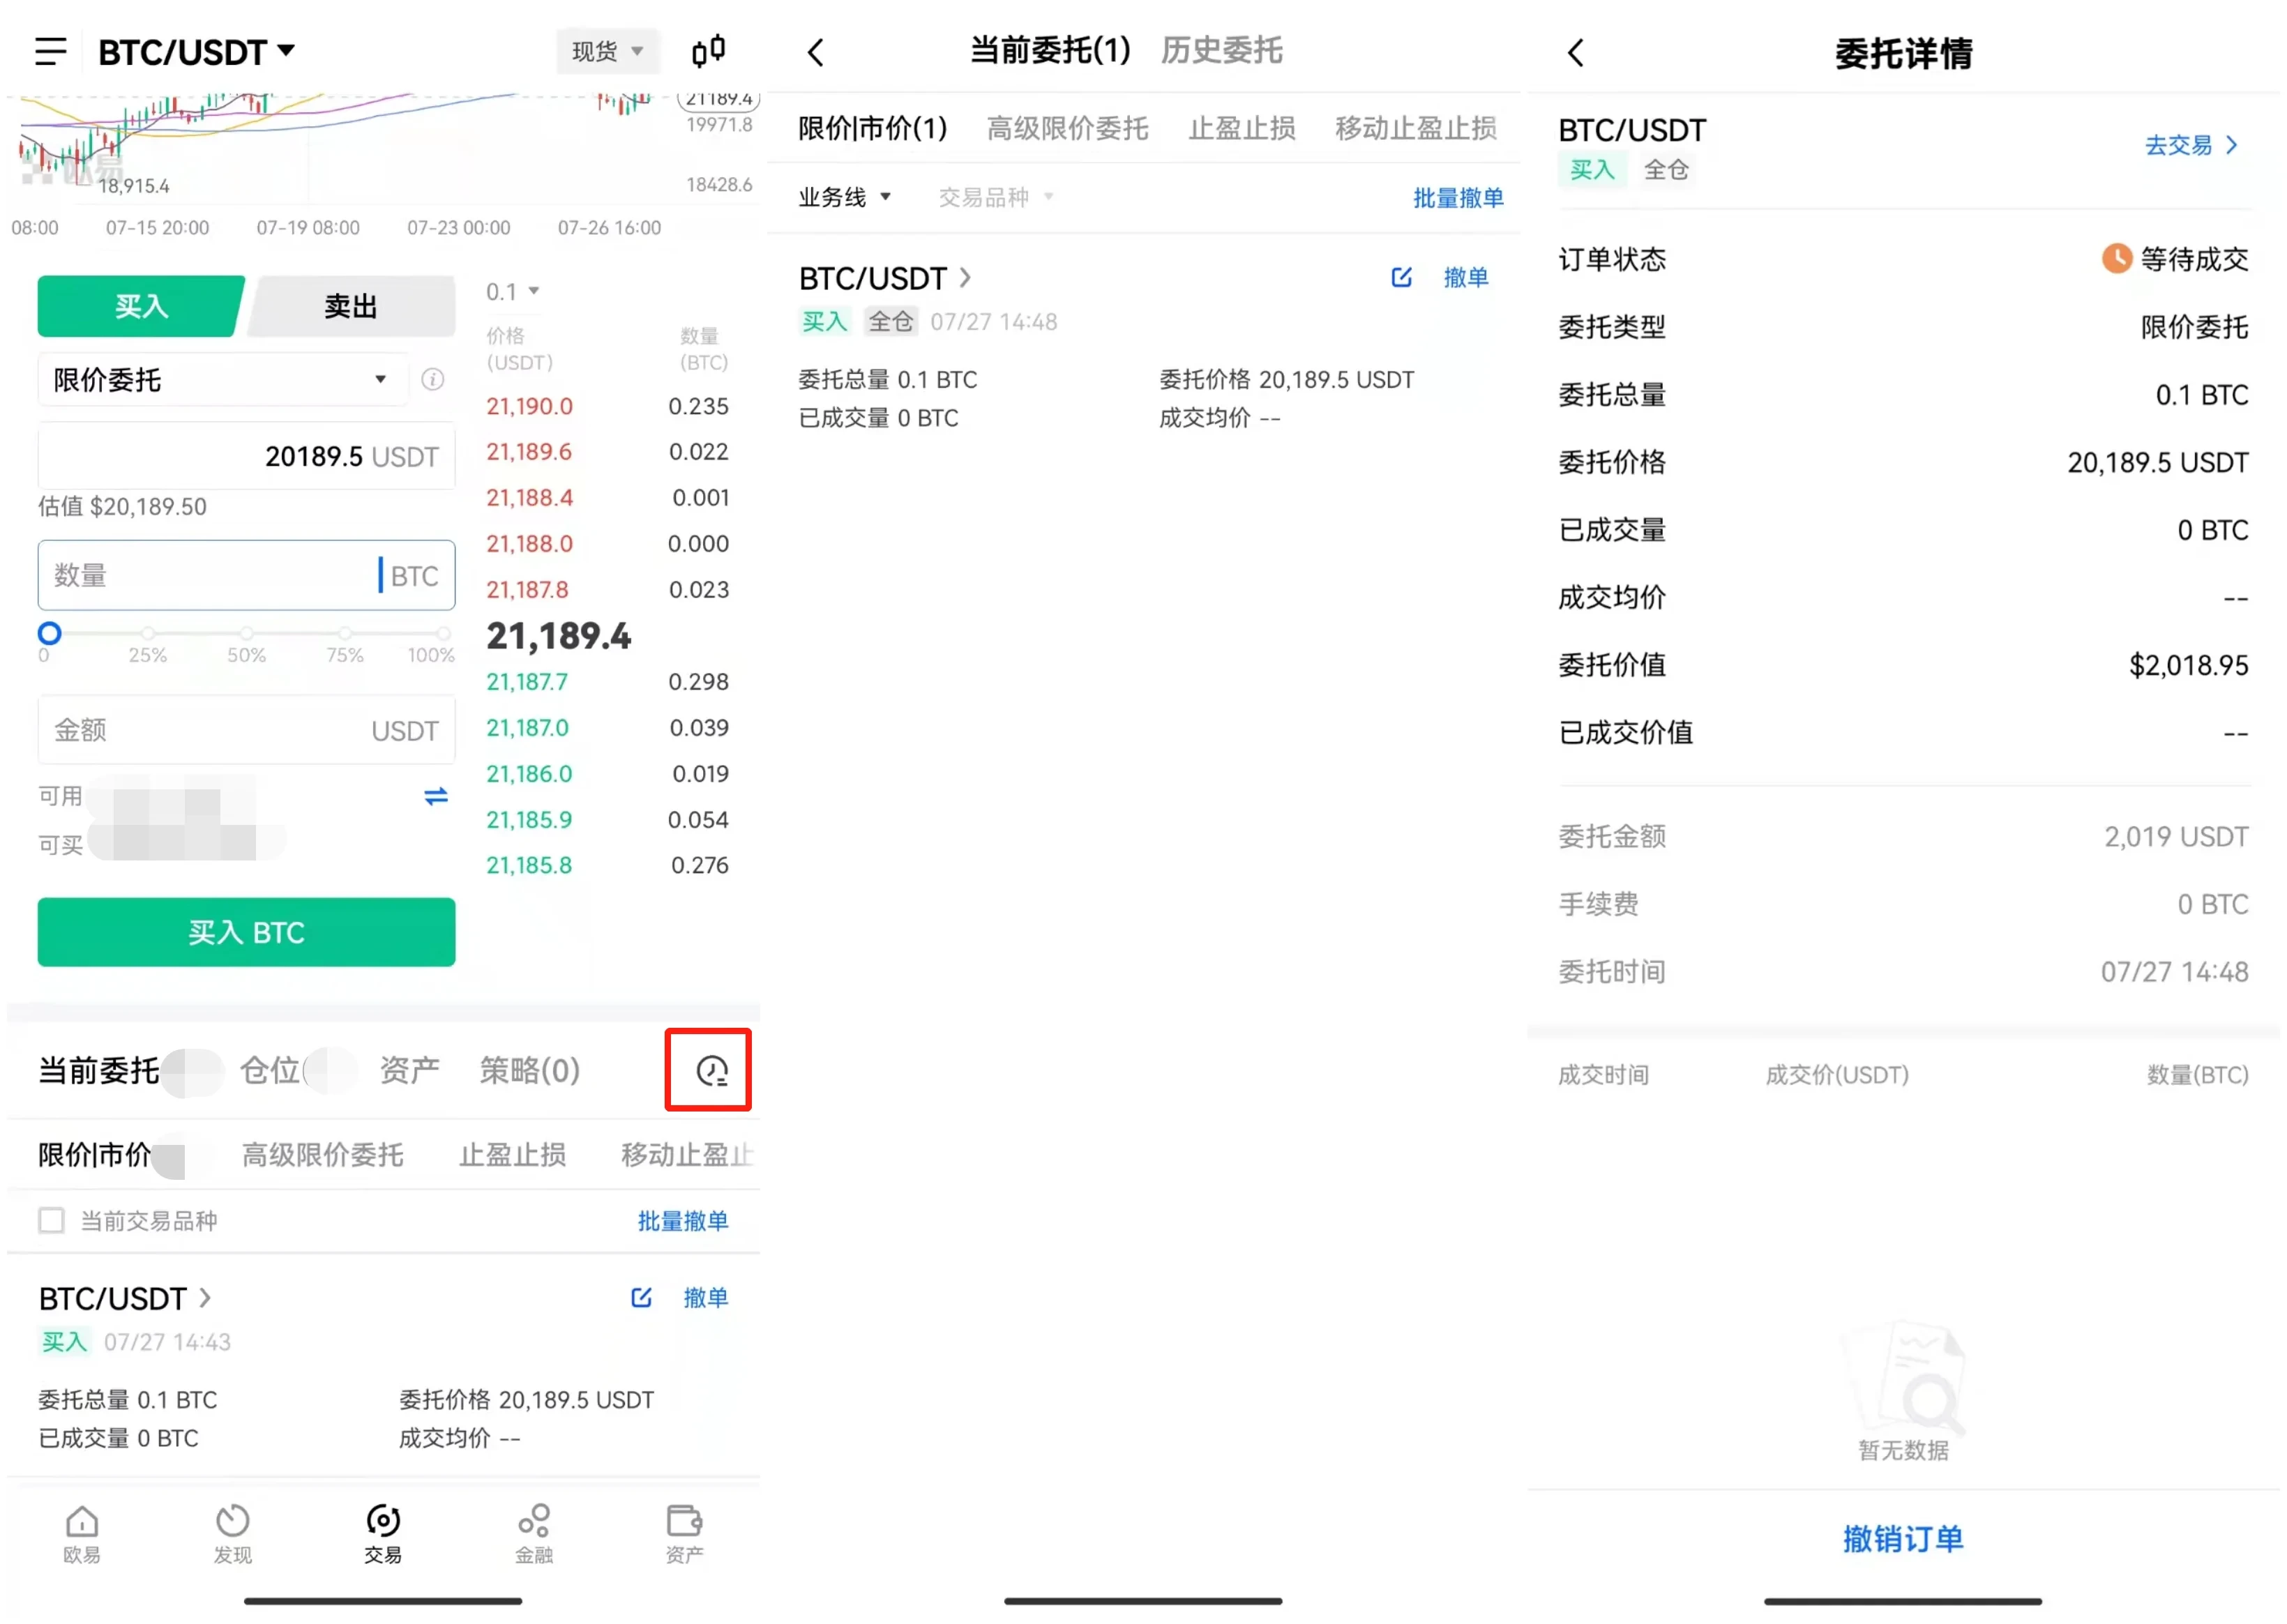Go back using the arrow on 委托详情 page

point(1575,51)
